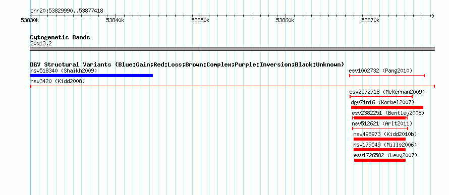Click the esv2572718 thin red line
This screenshot has width=449, height=195.
[381, 97]
